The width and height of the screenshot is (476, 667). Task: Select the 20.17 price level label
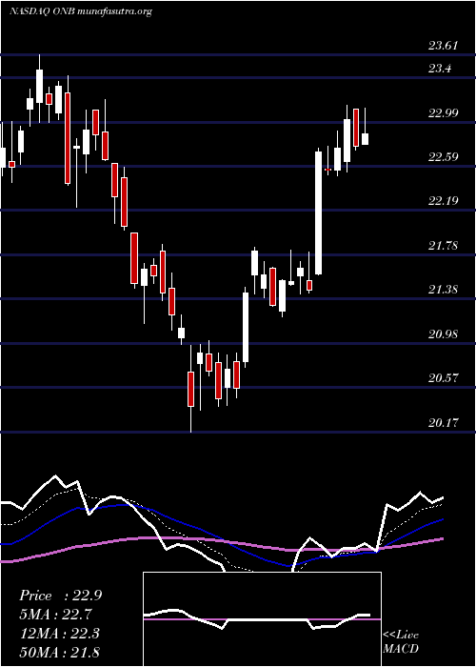click(x=444, y=422)
